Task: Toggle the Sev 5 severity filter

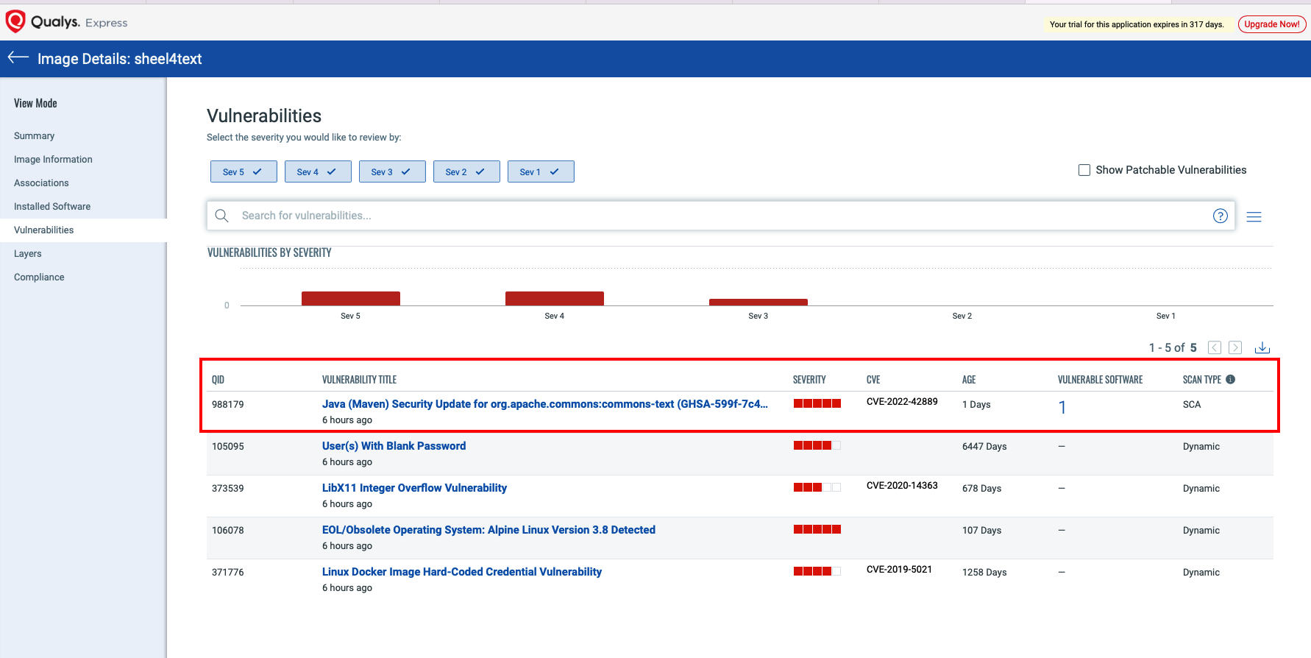Action: (244, 171)
